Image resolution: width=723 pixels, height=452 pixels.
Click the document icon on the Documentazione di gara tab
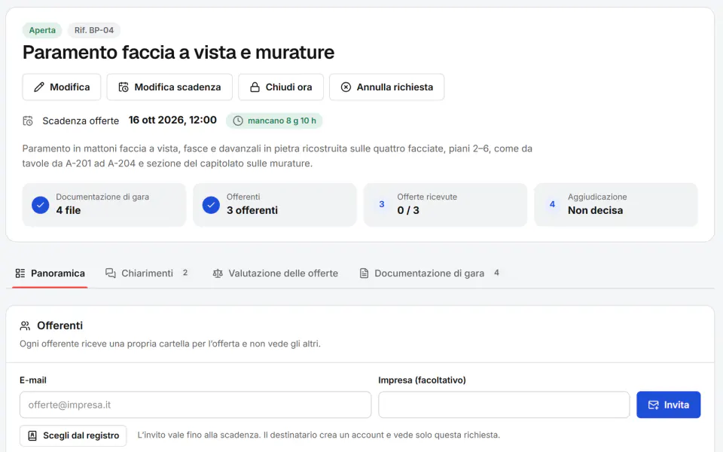364,273
